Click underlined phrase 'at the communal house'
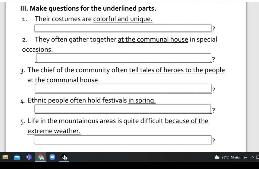 pyautogui.click(x=153, y=39)
